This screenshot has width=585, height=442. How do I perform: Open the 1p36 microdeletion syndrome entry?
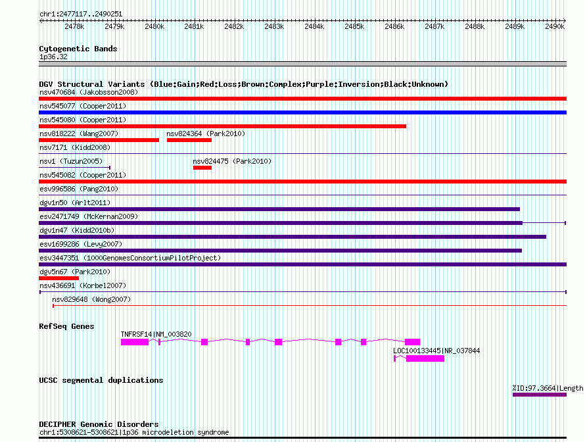[134, 432]
